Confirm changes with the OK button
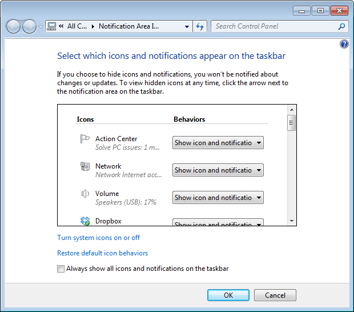The width and height of the screenshot is (354, 312). tap(228, 295)
